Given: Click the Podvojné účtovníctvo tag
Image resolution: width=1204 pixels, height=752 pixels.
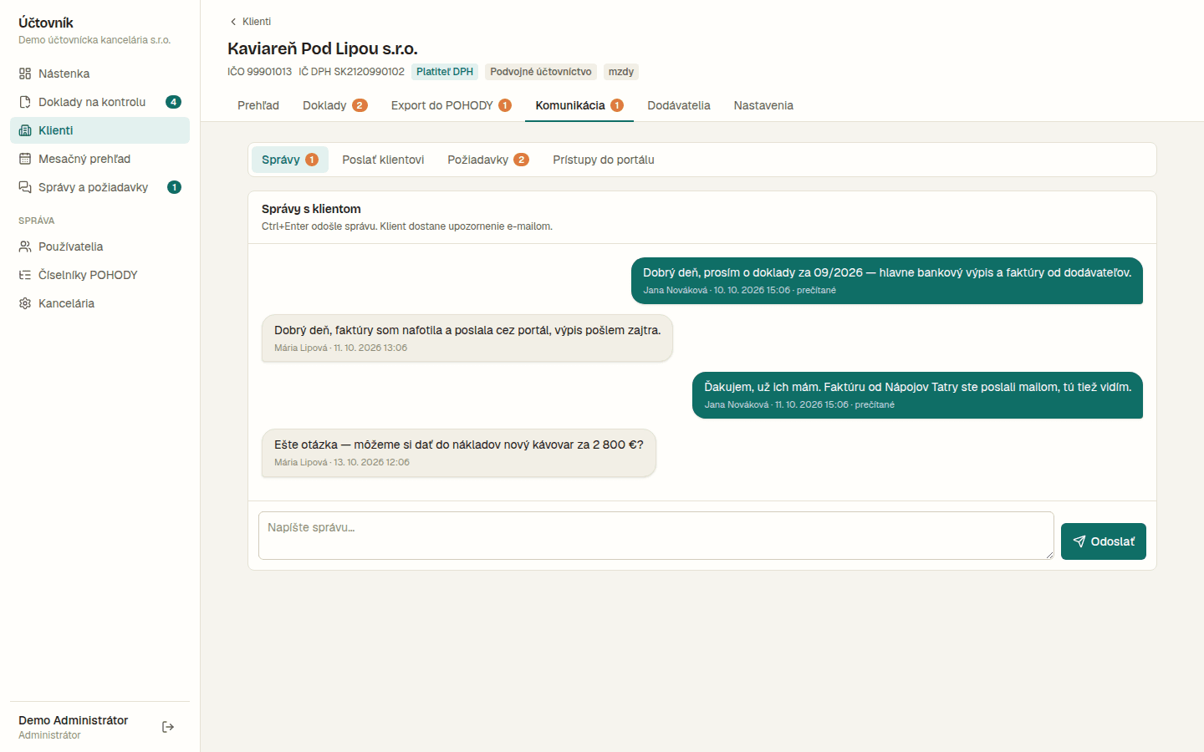Looking at the screenshot, I should [541, 72].
